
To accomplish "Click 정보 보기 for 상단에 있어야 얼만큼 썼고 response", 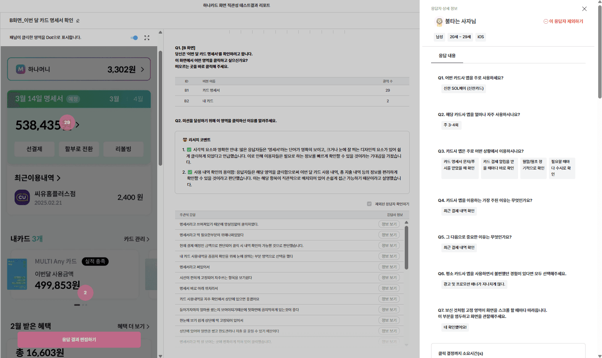I will 389,331.
